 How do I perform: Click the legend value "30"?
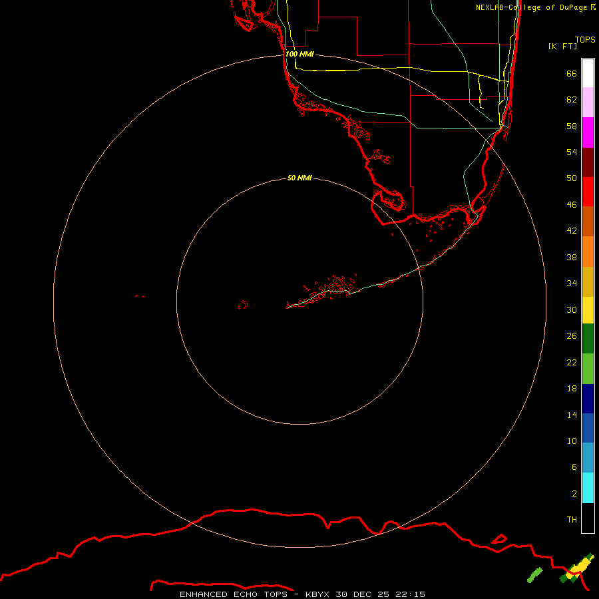click(x=572, y=309)
